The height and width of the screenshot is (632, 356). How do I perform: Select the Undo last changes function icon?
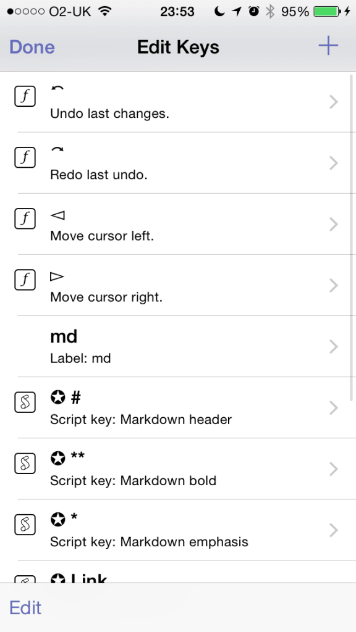[25, 96]
